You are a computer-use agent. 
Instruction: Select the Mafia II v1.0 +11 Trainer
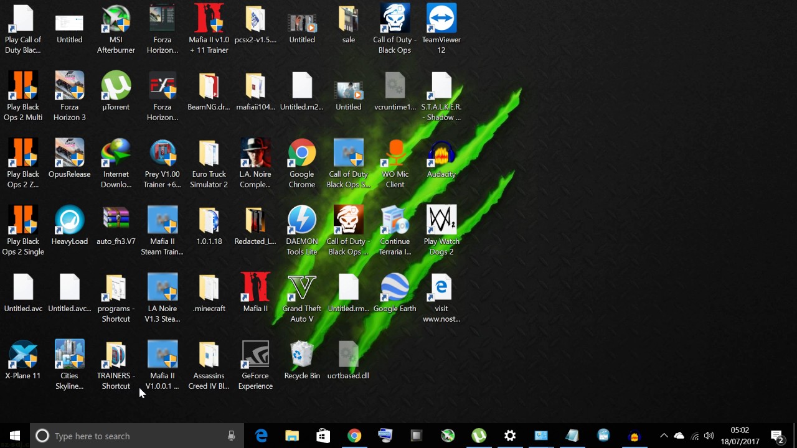(209, 29)
